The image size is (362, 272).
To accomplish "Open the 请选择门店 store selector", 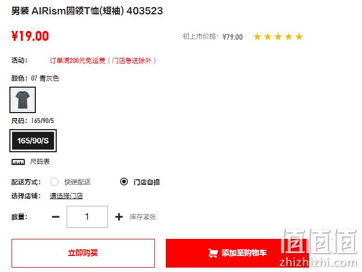I will pos(66,196).
